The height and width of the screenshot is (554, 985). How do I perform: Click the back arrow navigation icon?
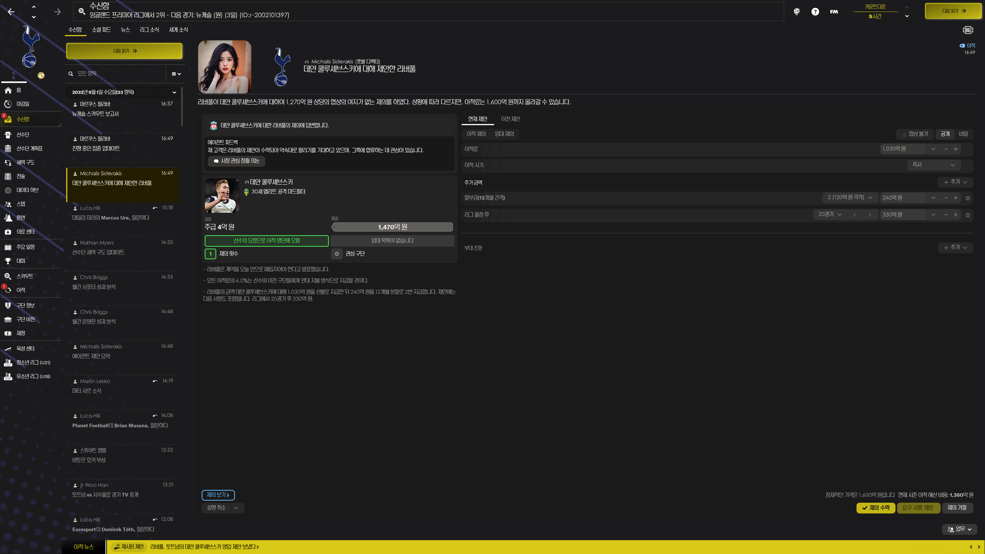coord(11,12)
